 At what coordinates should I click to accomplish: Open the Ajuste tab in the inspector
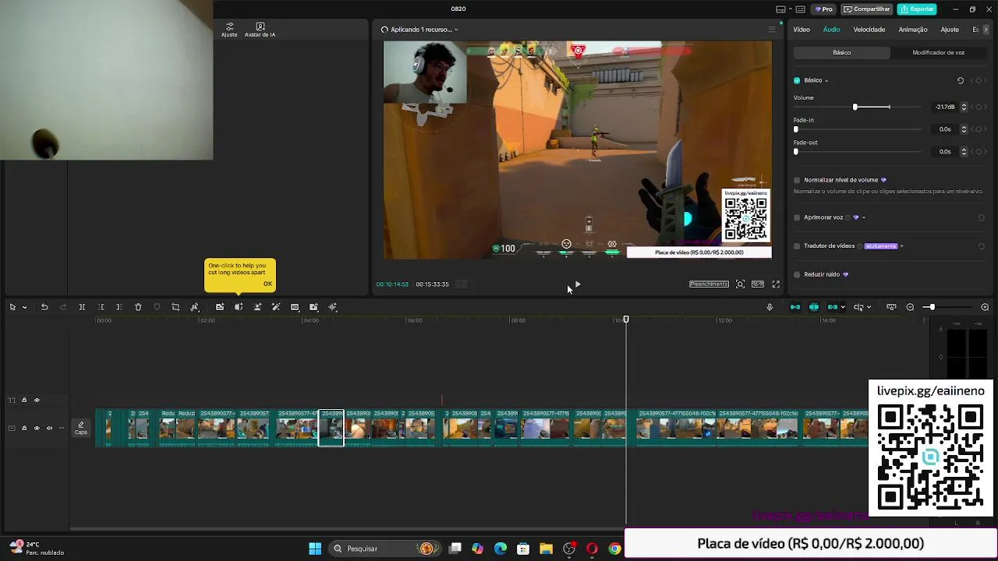pos(950,30)
